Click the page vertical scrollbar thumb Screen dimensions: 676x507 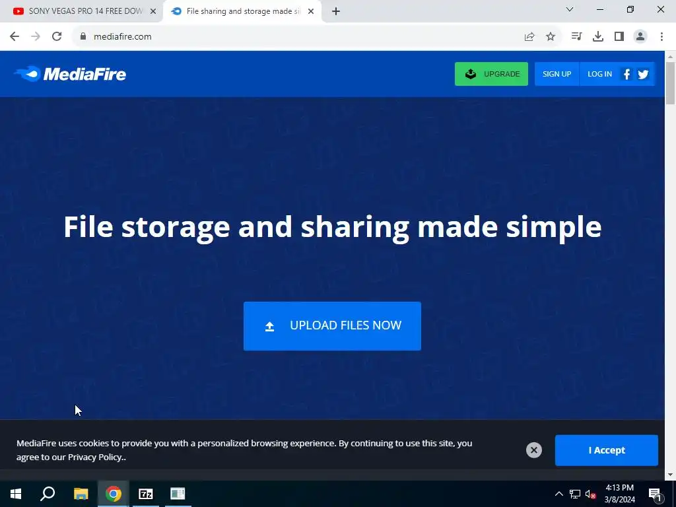[671, 83]
